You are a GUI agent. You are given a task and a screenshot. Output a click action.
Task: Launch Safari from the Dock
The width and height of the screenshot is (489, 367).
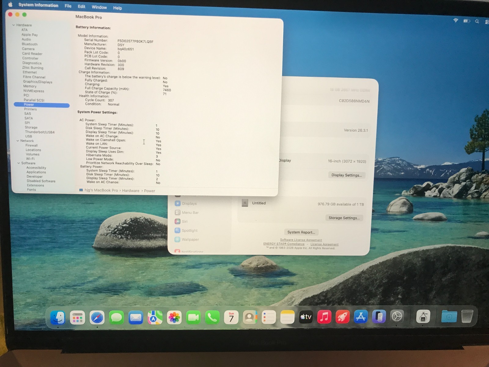[97, 318]
